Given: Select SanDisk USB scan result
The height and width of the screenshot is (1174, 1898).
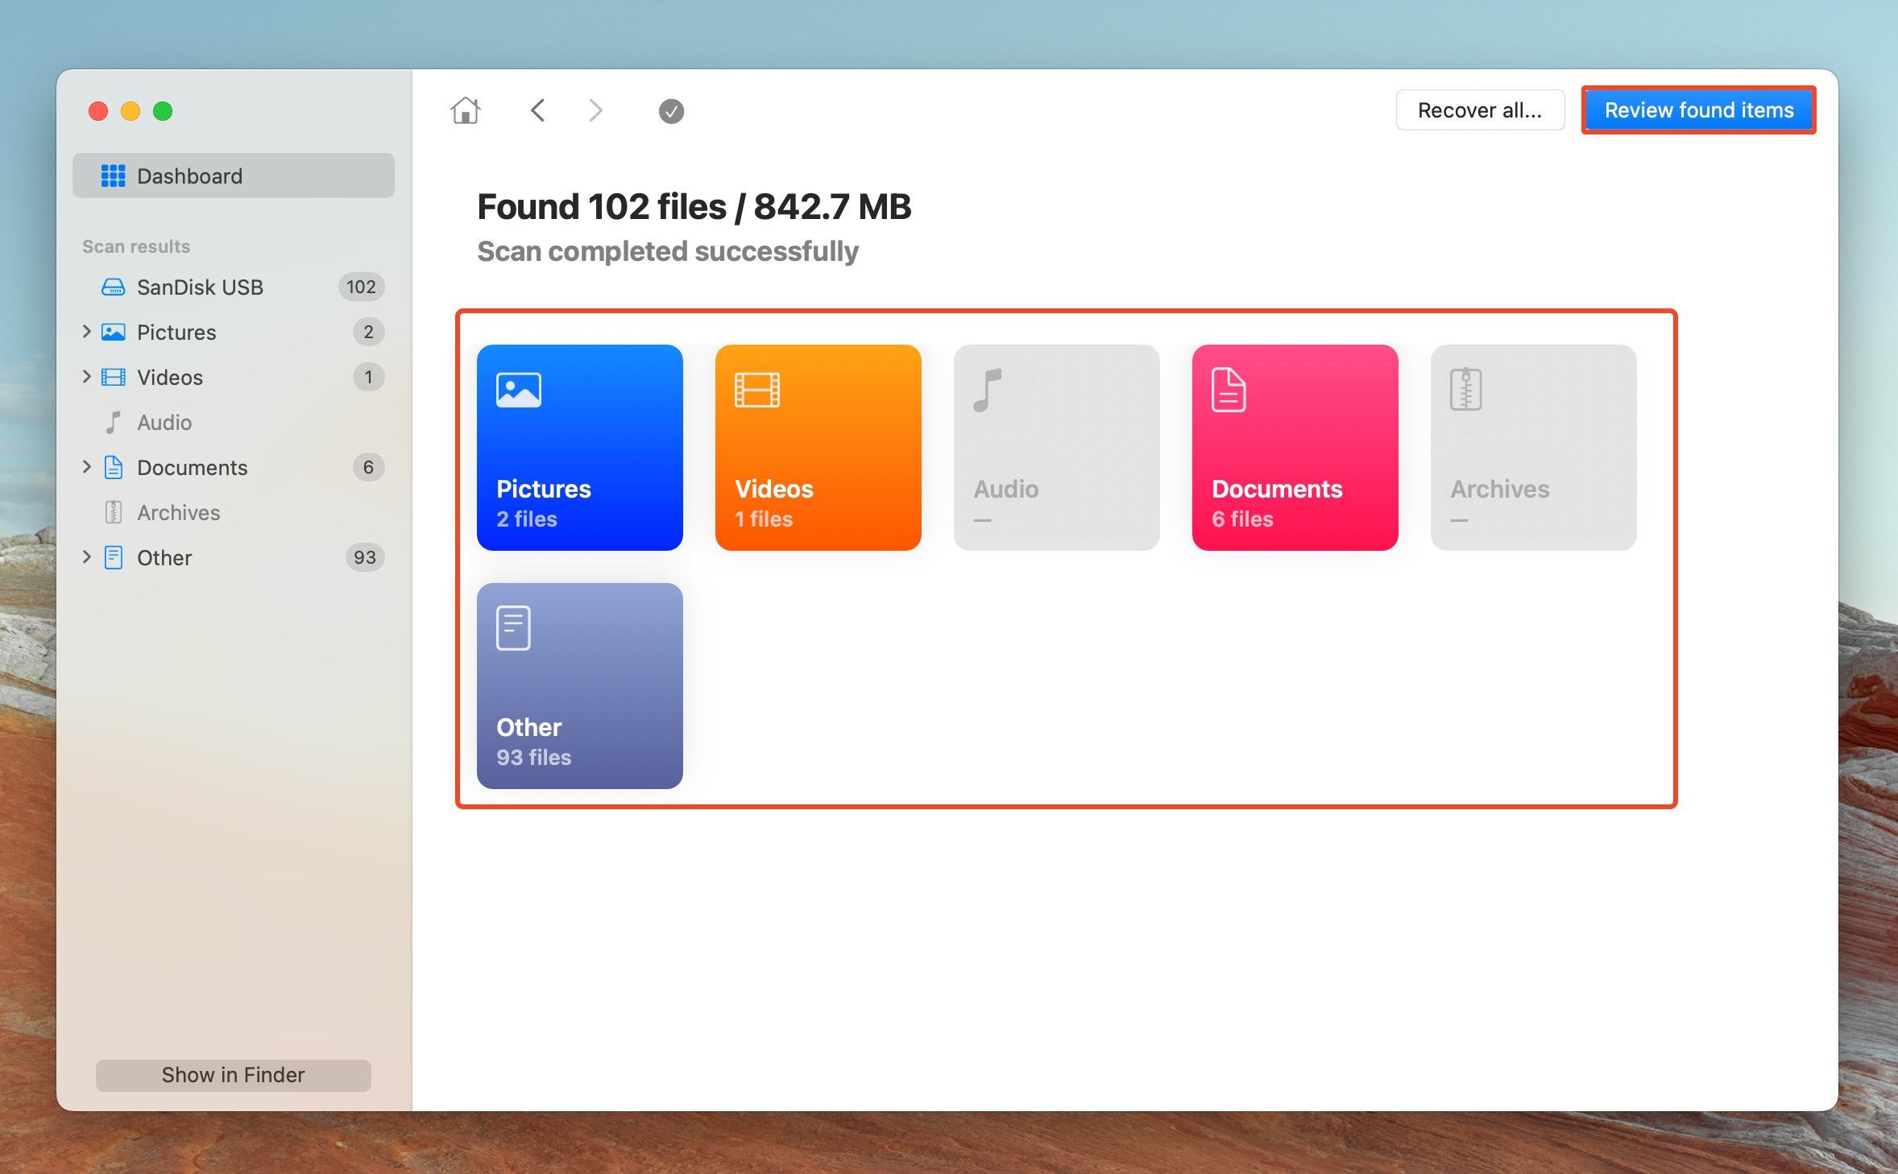Looking at the screenshot, I should tap(234, 287).
